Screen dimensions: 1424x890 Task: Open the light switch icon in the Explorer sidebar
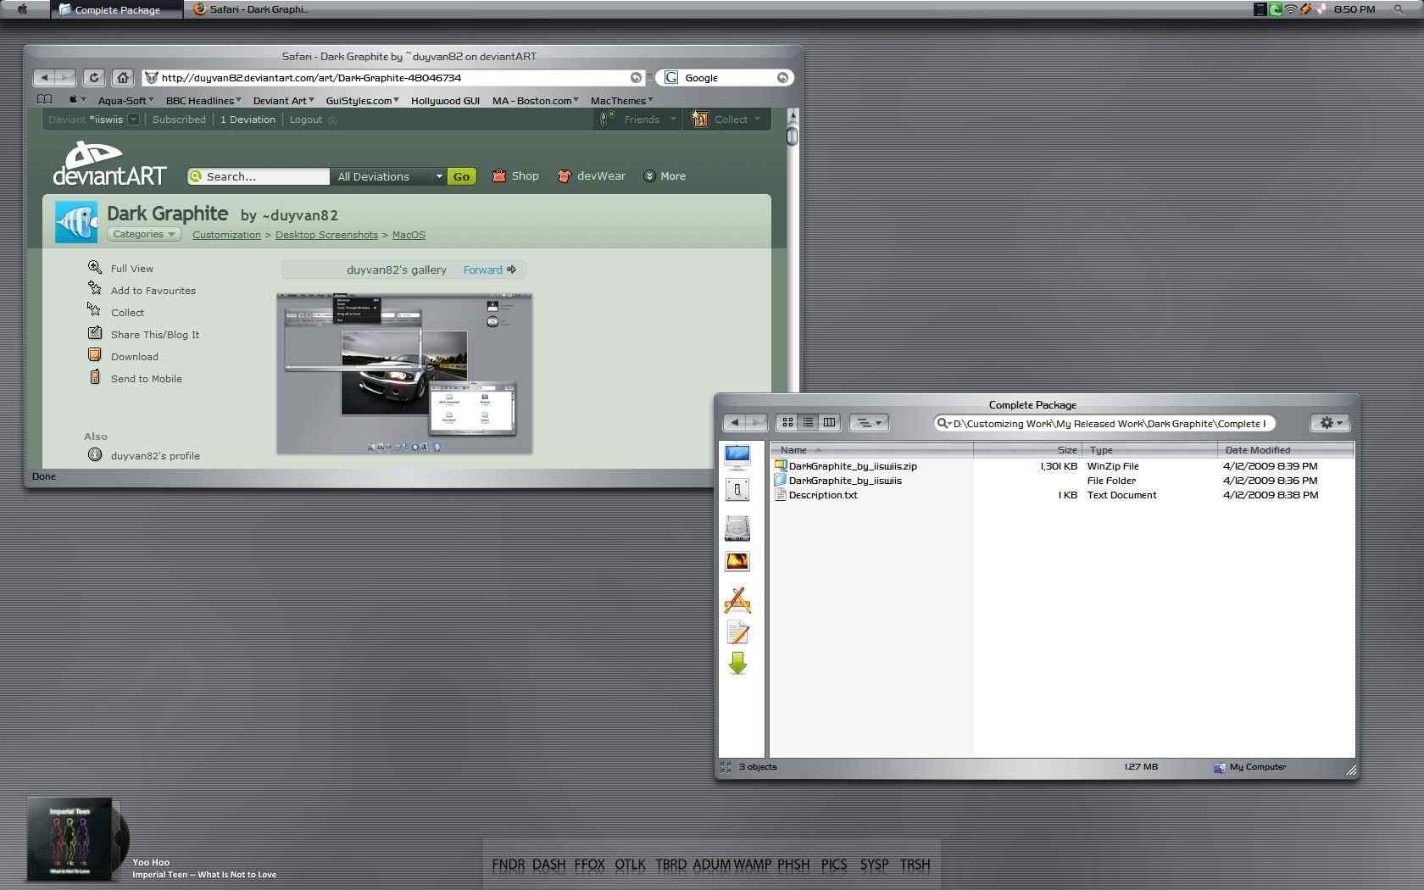coord(737,489)
